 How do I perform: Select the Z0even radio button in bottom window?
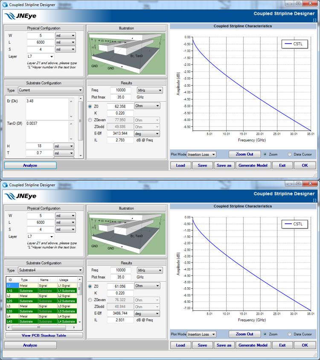tap(90, 300)
